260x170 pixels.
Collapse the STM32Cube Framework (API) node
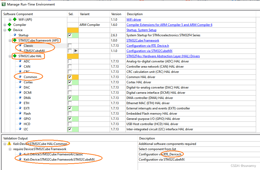pyautogui.click(x=10, y=40)
